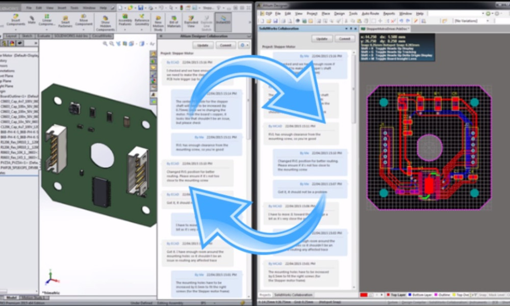Image resolution: width=510 pixels, height=306 pixels.
Task: Open Altium Design menu
Action: point(339,14)
